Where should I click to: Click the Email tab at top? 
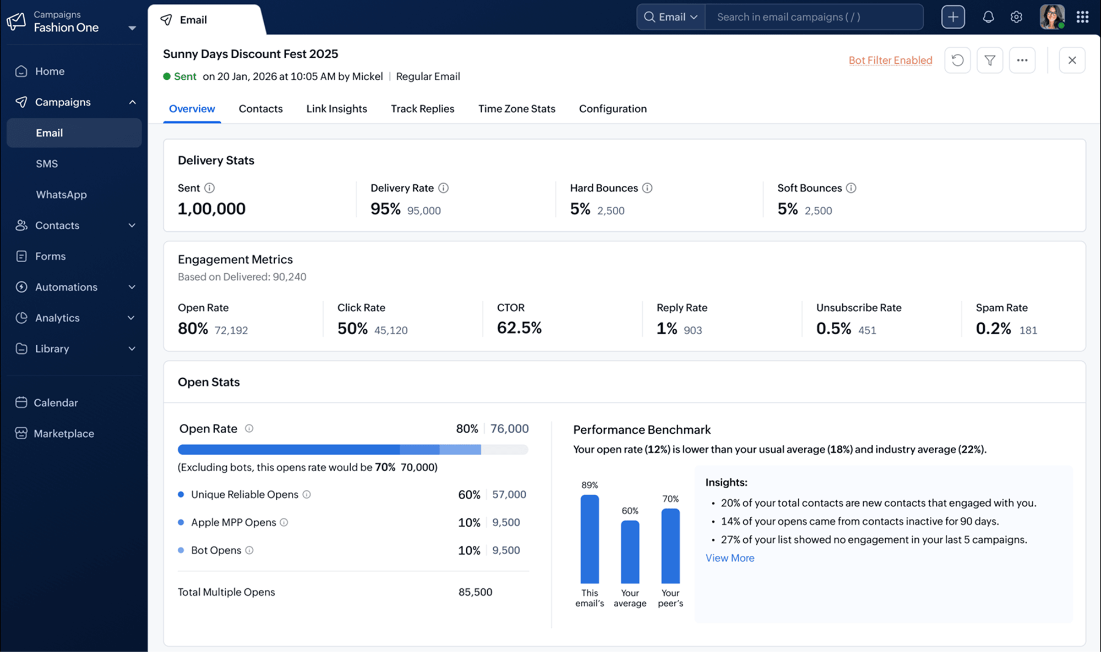click(207, 20)
